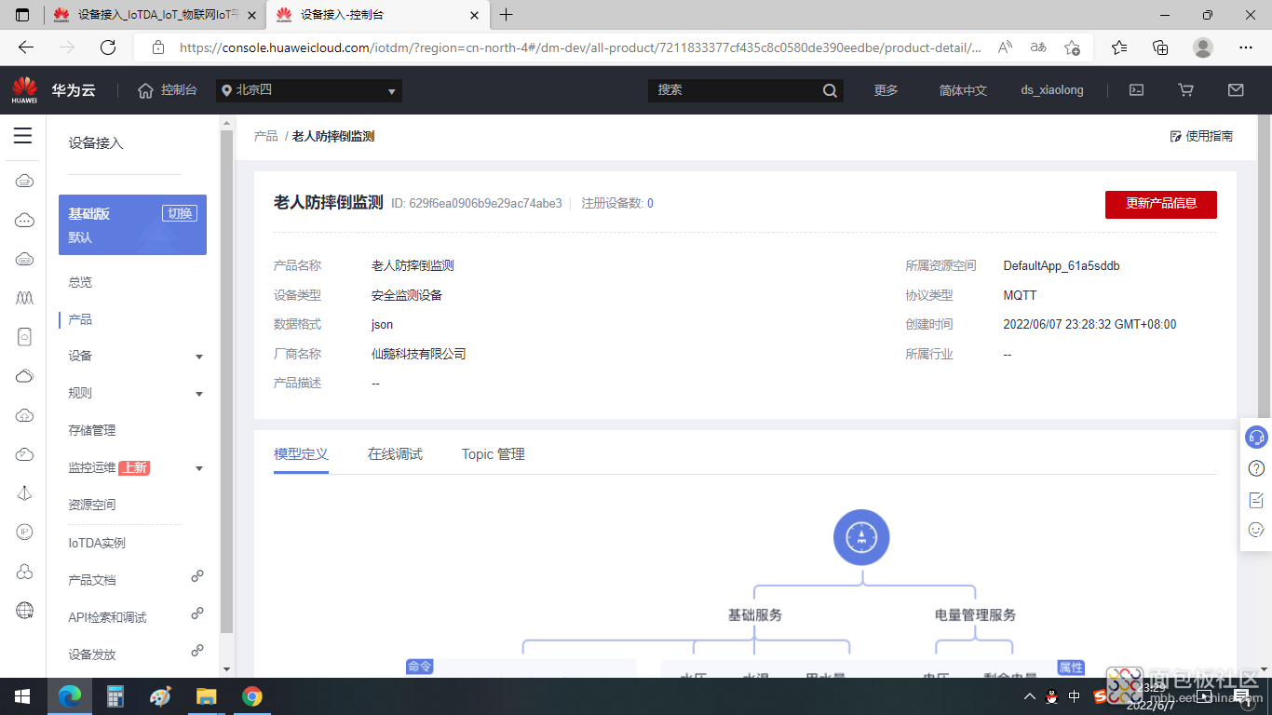The image size is (1272, 715).
Task: Click the smiley satisfaction icon
Action: pyautogui.click(x=1256, y=530)
